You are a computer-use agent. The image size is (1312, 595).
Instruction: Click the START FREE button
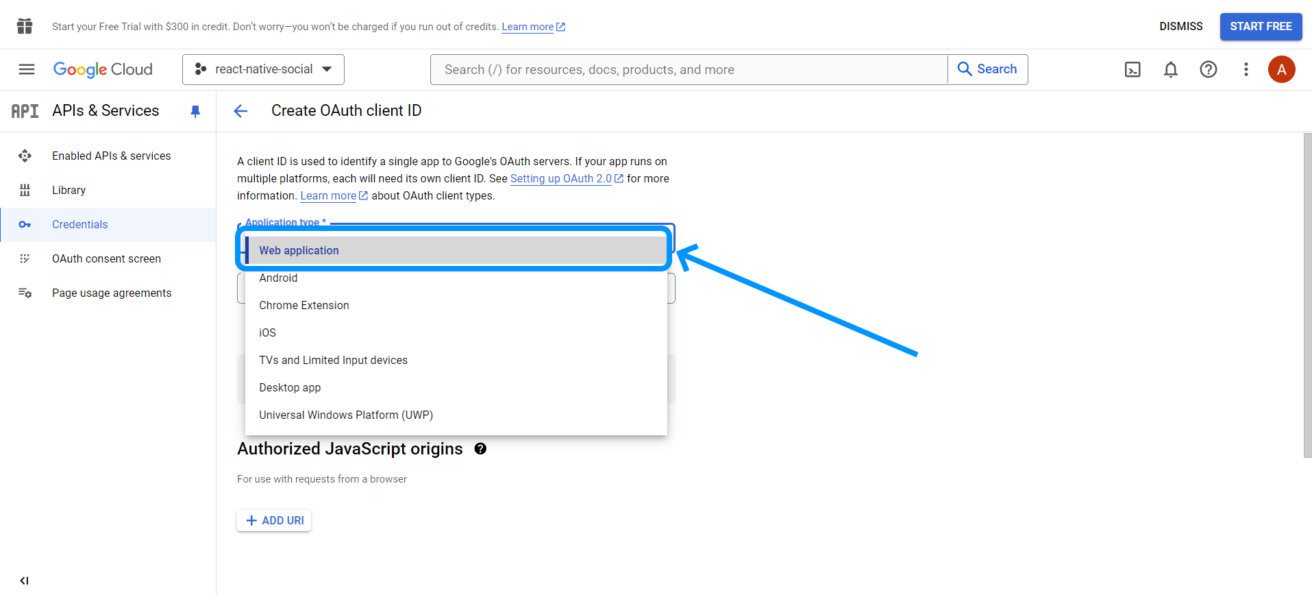(x=1261, y=26)
